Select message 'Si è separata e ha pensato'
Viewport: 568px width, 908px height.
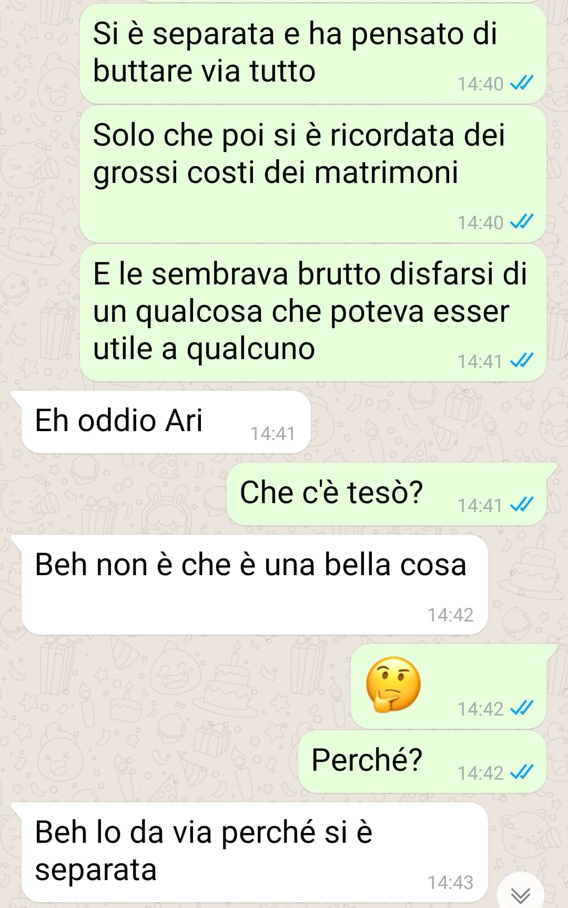(313, 54)
